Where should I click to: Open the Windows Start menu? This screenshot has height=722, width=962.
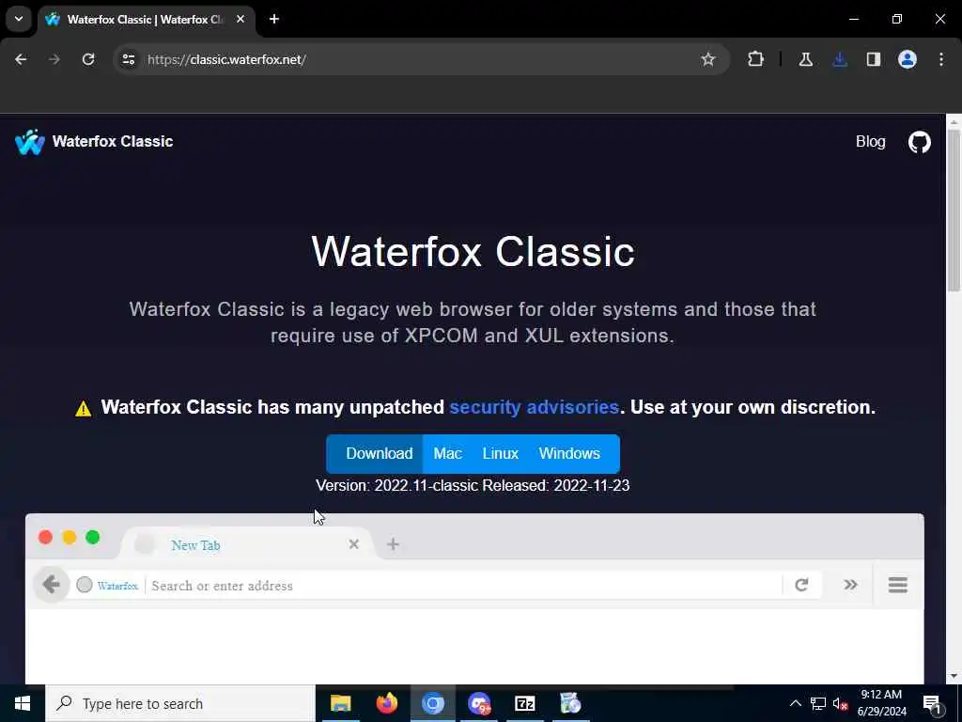[x=23, y=703]
